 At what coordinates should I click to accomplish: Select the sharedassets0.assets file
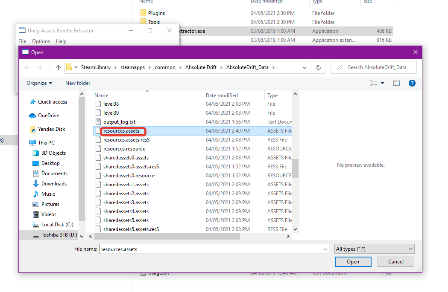pos(126,158)
